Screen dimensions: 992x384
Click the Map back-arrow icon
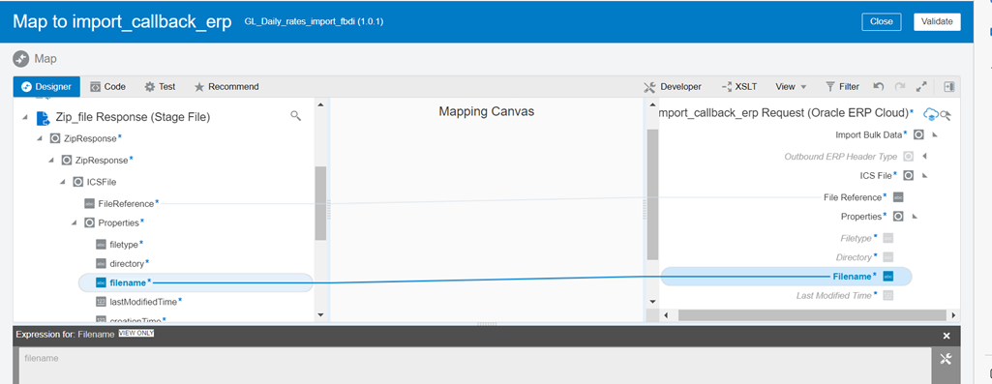coord(21,59)
